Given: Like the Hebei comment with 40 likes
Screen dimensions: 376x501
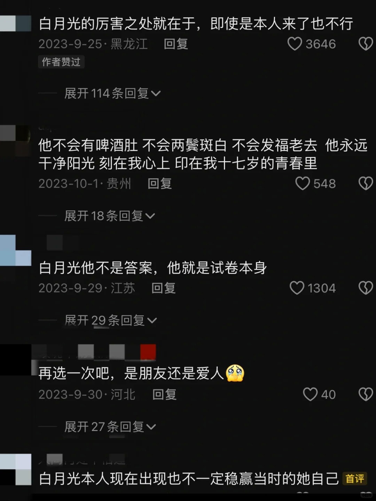Looking at the screenshot, I should (x=310, y=394).
